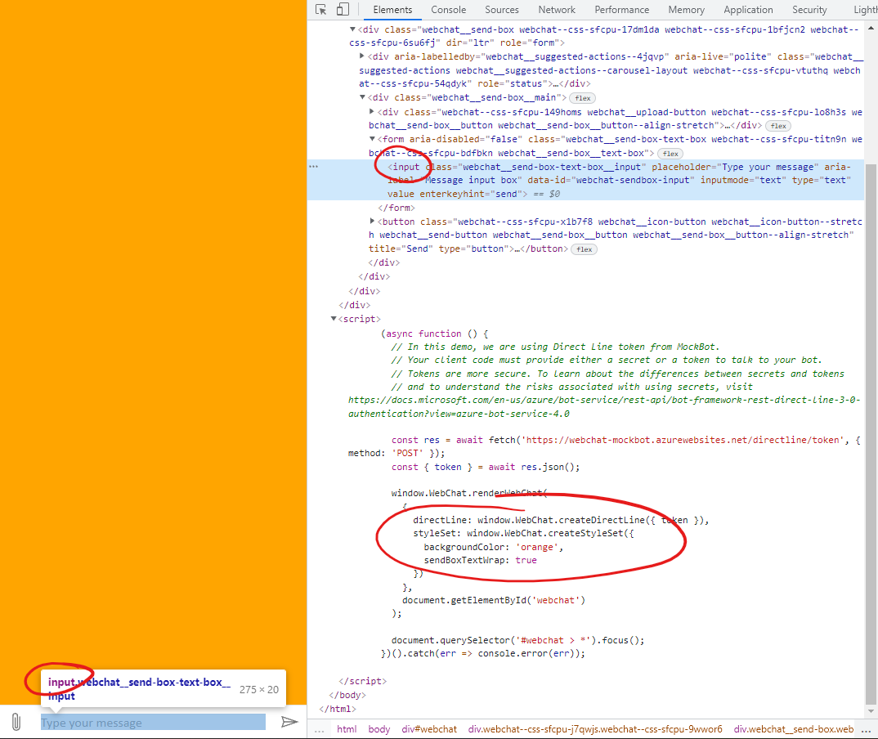Click the styleSet createStyleSet line

click(523, 533)
